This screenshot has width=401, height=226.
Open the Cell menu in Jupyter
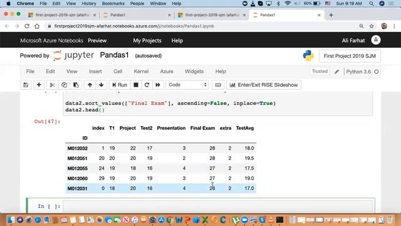118,72
